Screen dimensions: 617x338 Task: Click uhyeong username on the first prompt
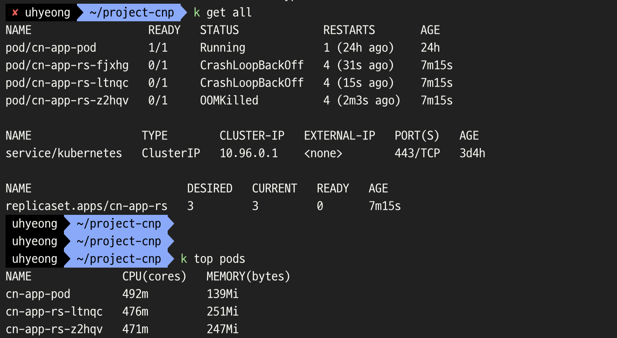coord(48,13)
